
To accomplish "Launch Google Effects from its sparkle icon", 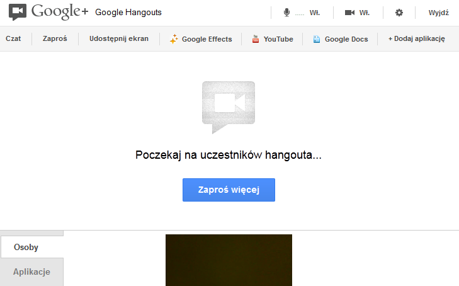I will (x=174, y=39).
